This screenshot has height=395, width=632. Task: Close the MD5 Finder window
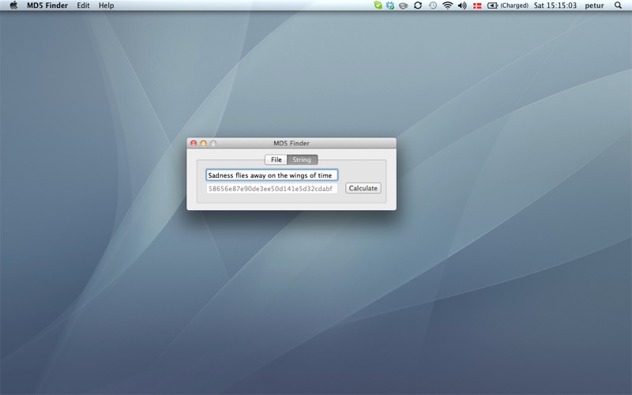194,143
